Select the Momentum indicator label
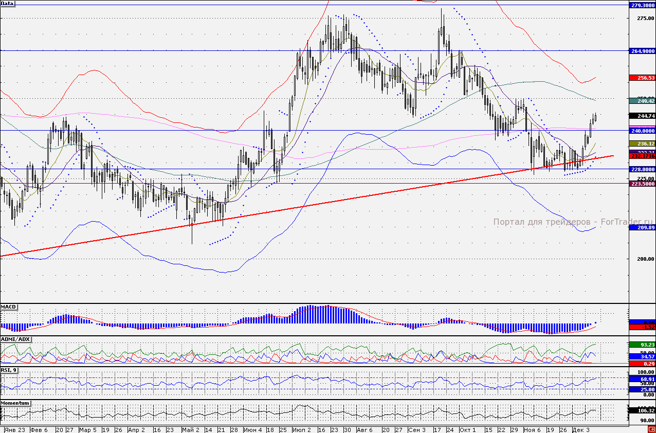This screenshot has width=656, height=433. [15, 403]
